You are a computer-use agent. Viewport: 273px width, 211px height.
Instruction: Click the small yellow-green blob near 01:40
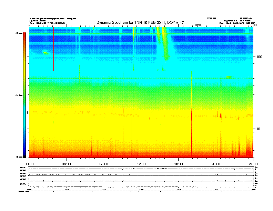(45, 52)
